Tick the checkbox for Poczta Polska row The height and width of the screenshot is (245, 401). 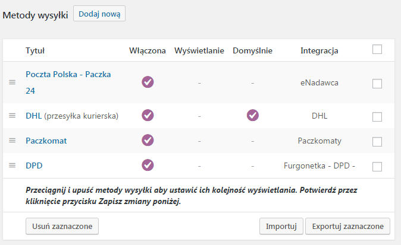377,84
